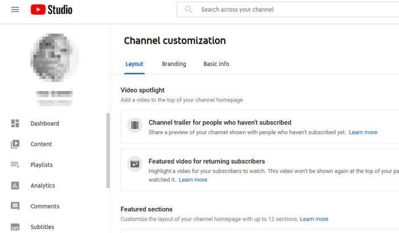The image size is (399, 233).
Task: Click Learn more for channel trailer
Action: tap(363, 132)
